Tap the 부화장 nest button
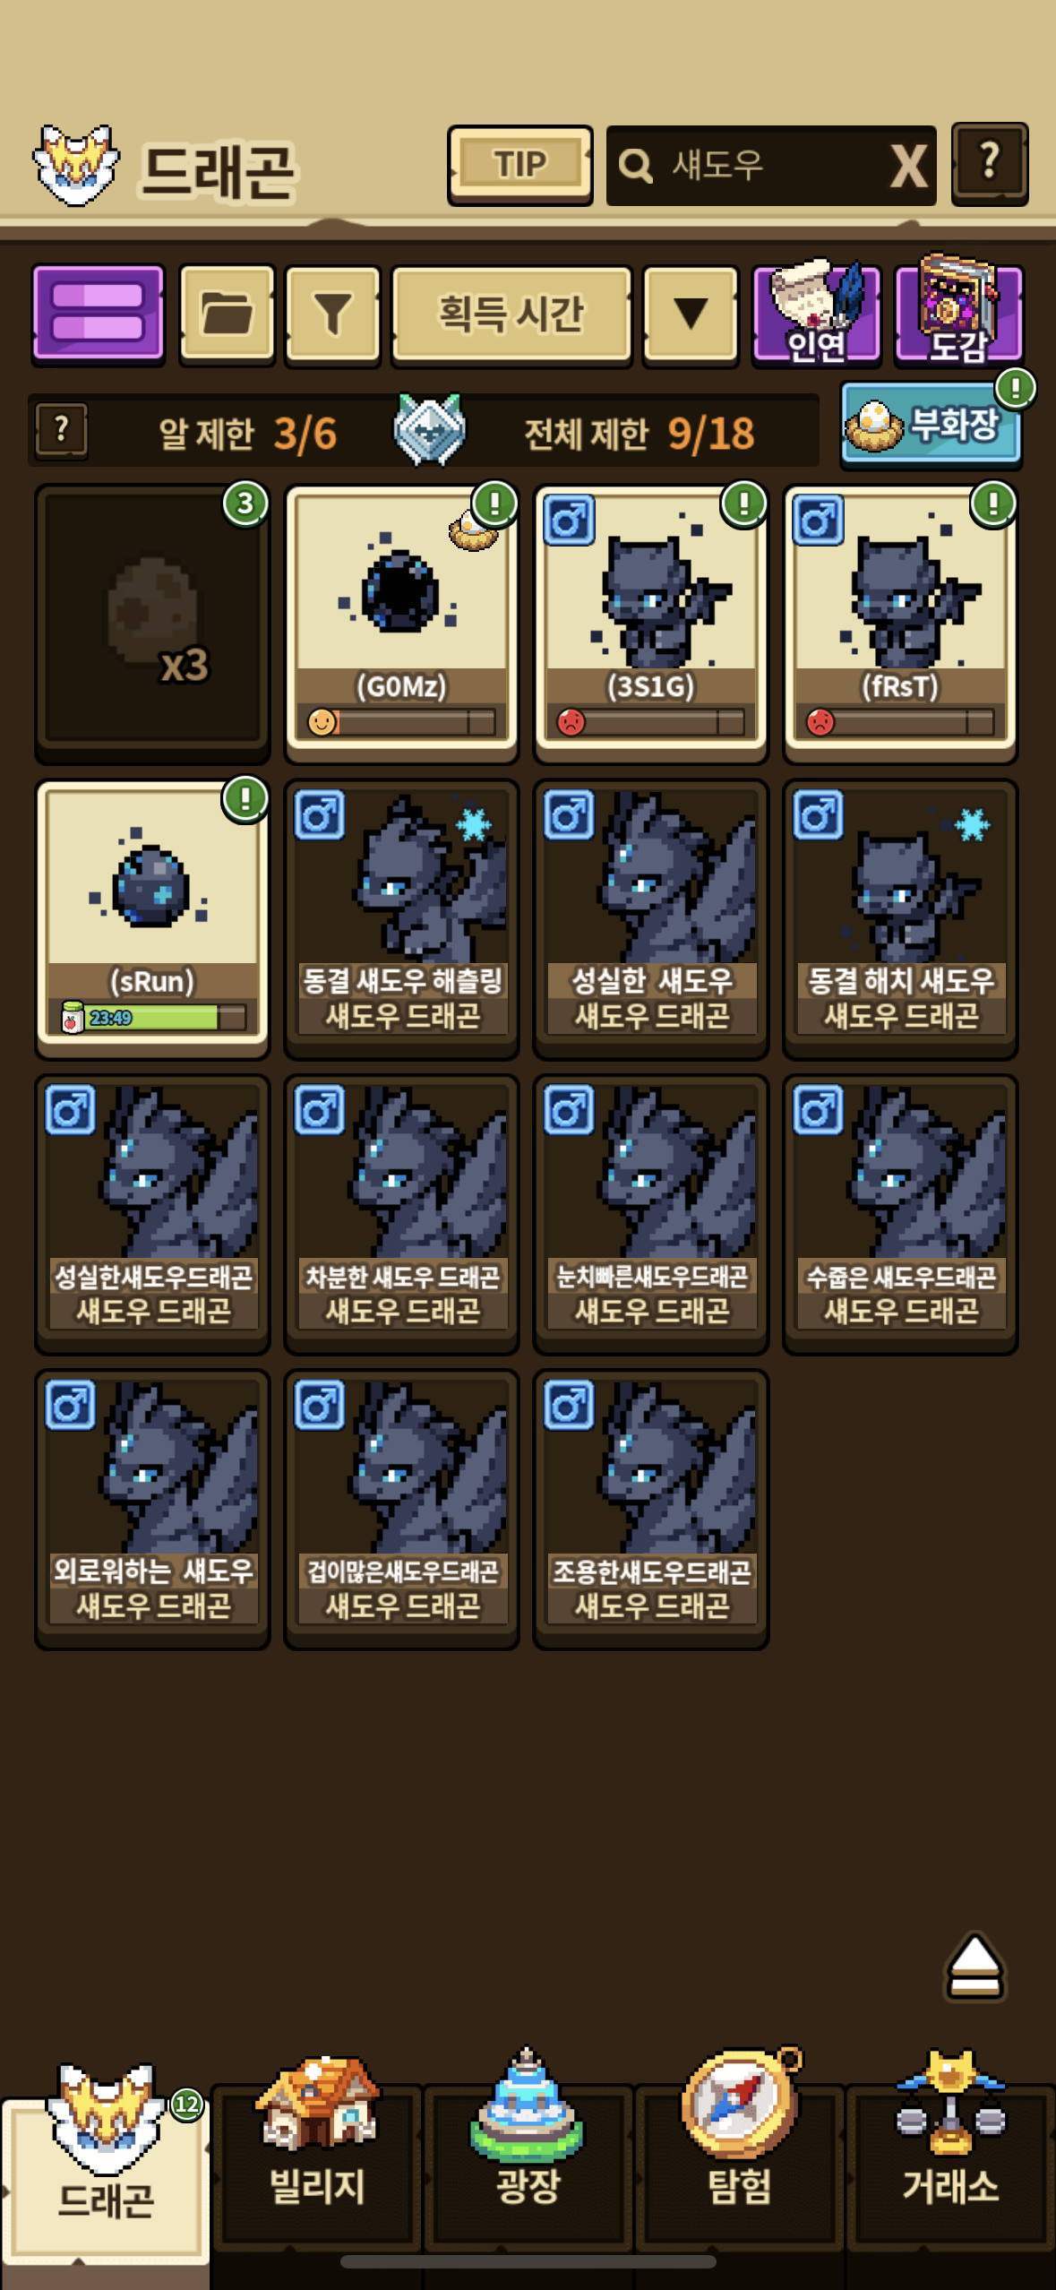This screenshot has height=2290, width=1056. point(931,424)
